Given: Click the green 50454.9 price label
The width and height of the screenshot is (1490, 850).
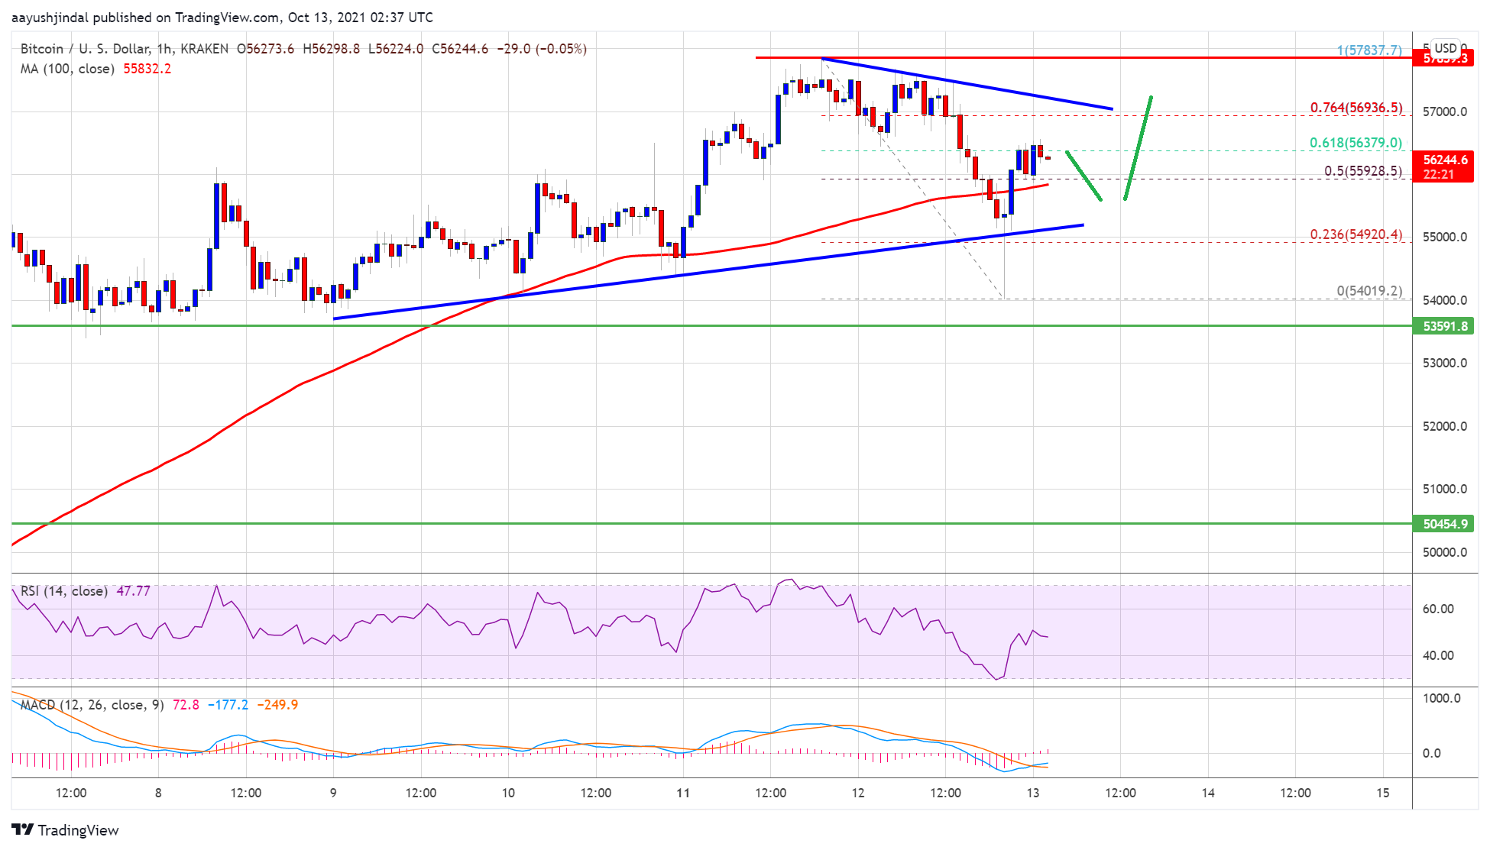Looking at the screenshot, I should (1445, 524).
